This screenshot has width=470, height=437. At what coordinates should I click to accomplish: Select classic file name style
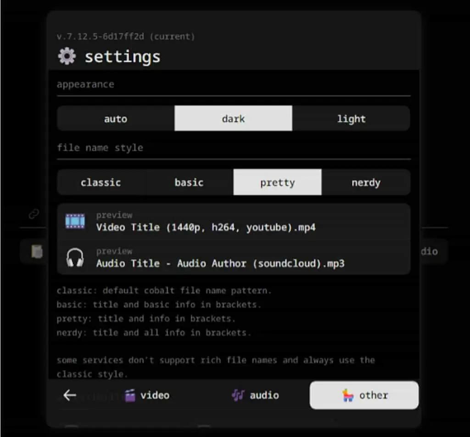click(x=101, y=182)
